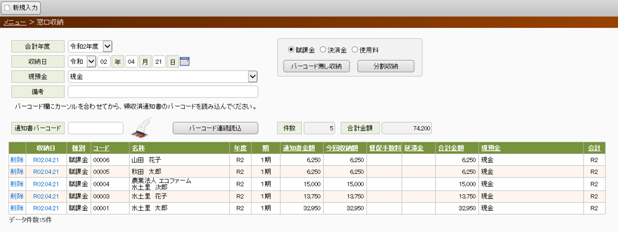Click the バーコード無し収納 button
Image resolution: width=618 pixels, height=232 pixels.
point(317,66)
